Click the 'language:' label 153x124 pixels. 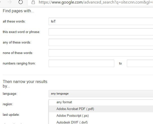point(10,93)
